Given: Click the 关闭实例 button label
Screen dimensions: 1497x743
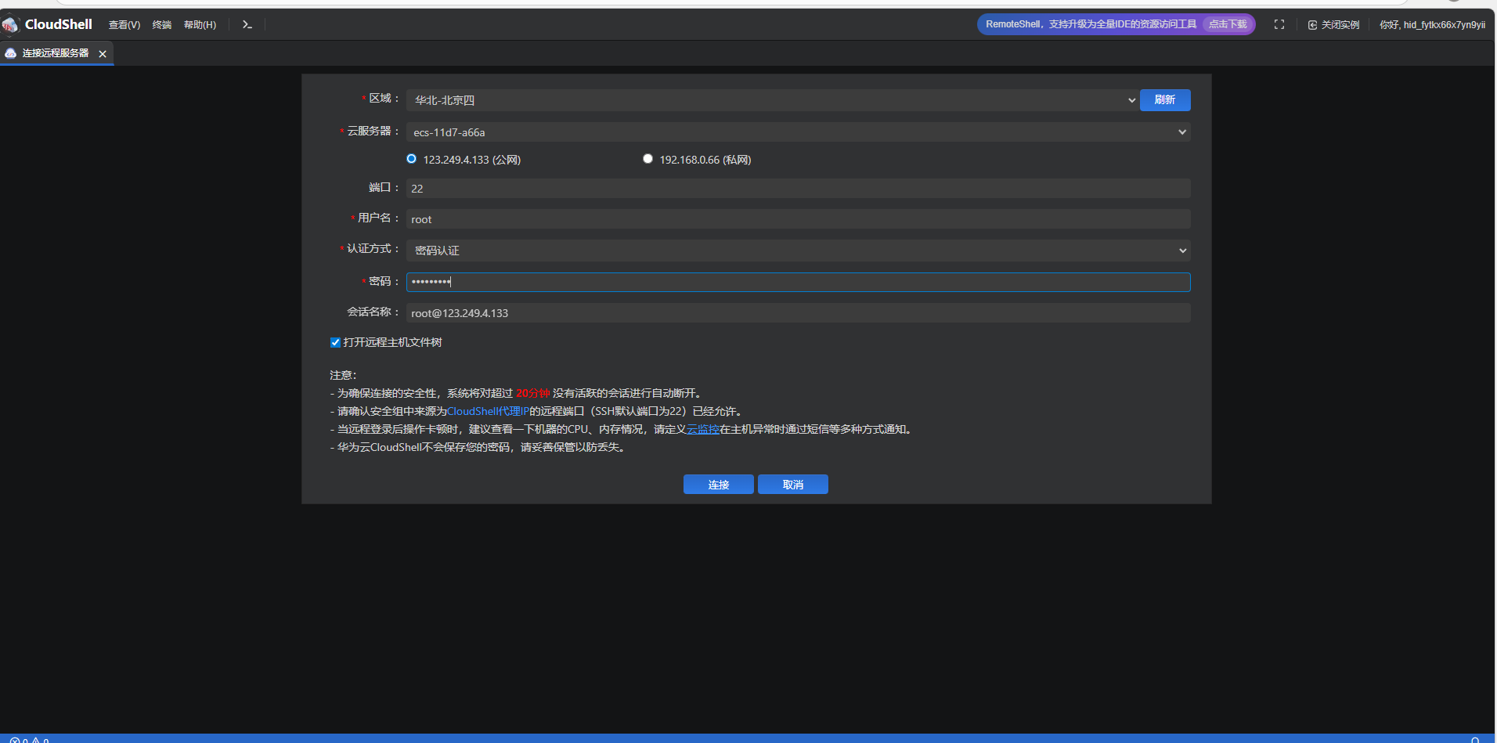Looking at the screenshot, I should click(1340, 25).
